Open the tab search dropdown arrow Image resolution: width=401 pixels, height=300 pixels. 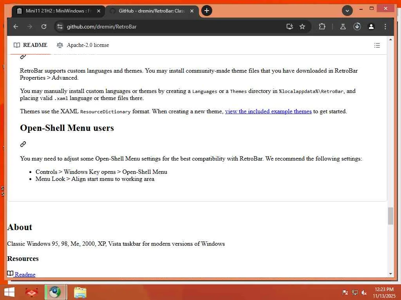pyautogui.click(x=347, y=11)
